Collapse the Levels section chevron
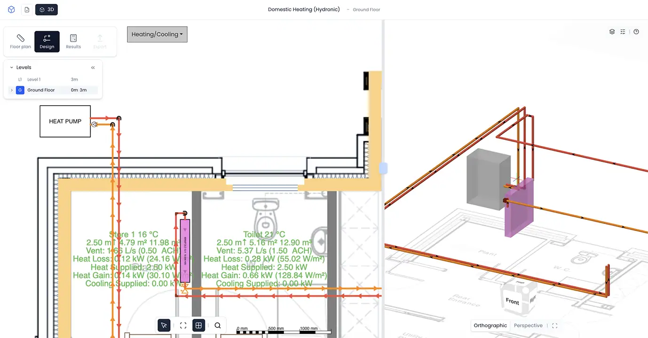Image resolution: width=648 pixels, height=338 pixels. coord(12,68)
